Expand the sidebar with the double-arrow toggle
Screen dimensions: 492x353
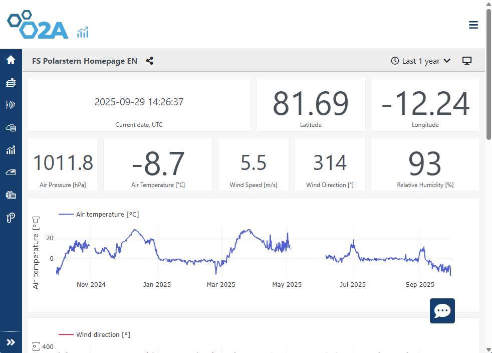(11, 342)
